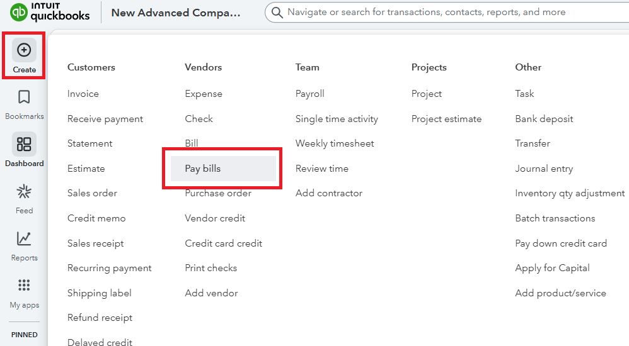Select Pay bills under Vendors
Viewport: 629px width, 346px height.
coord(203,169)
